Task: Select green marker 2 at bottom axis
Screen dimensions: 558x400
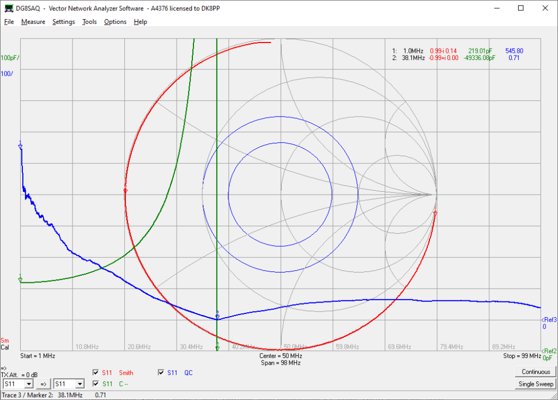Action: [217, 347]
